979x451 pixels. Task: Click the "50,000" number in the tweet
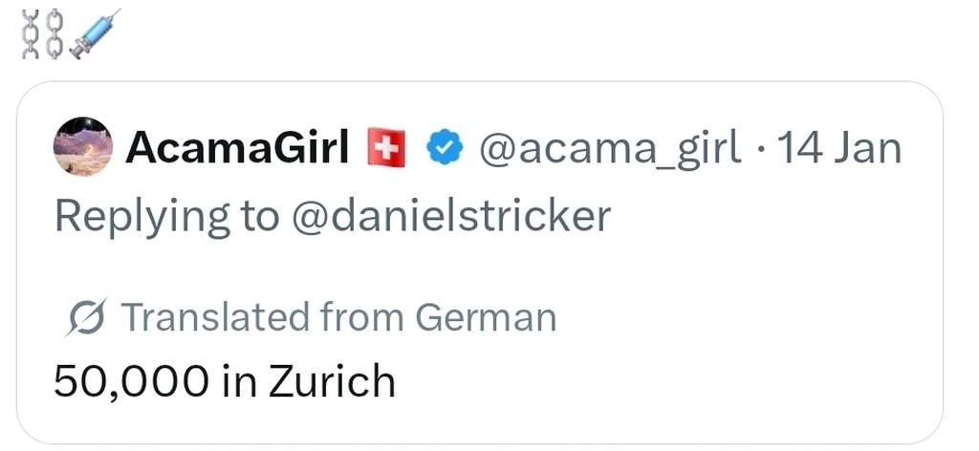point(131,381)
